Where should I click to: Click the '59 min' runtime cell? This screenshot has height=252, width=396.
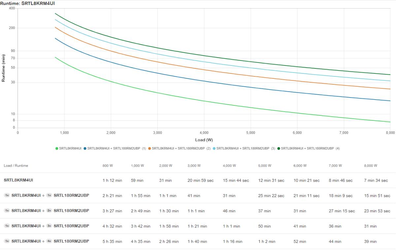137,181
